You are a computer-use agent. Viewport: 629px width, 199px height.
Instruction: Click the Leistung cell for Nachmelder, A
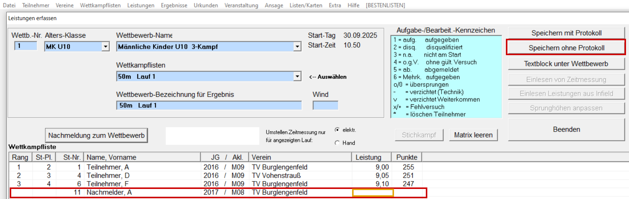tap(373, 192)
